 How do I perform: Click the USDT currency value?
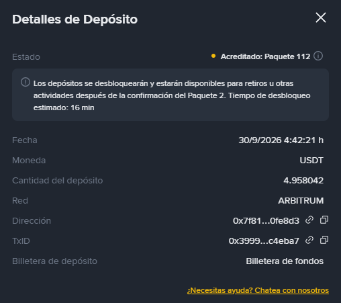tap(311, 161)
